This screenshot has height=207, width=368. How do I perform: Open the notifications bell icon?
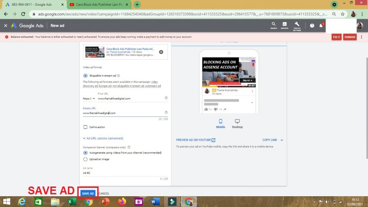[x=321, y=26]
